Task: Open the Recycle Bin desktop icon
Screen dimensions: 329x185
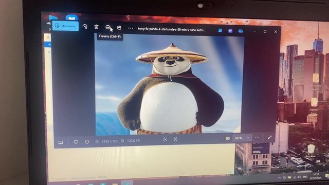Action: click(310, 151)
